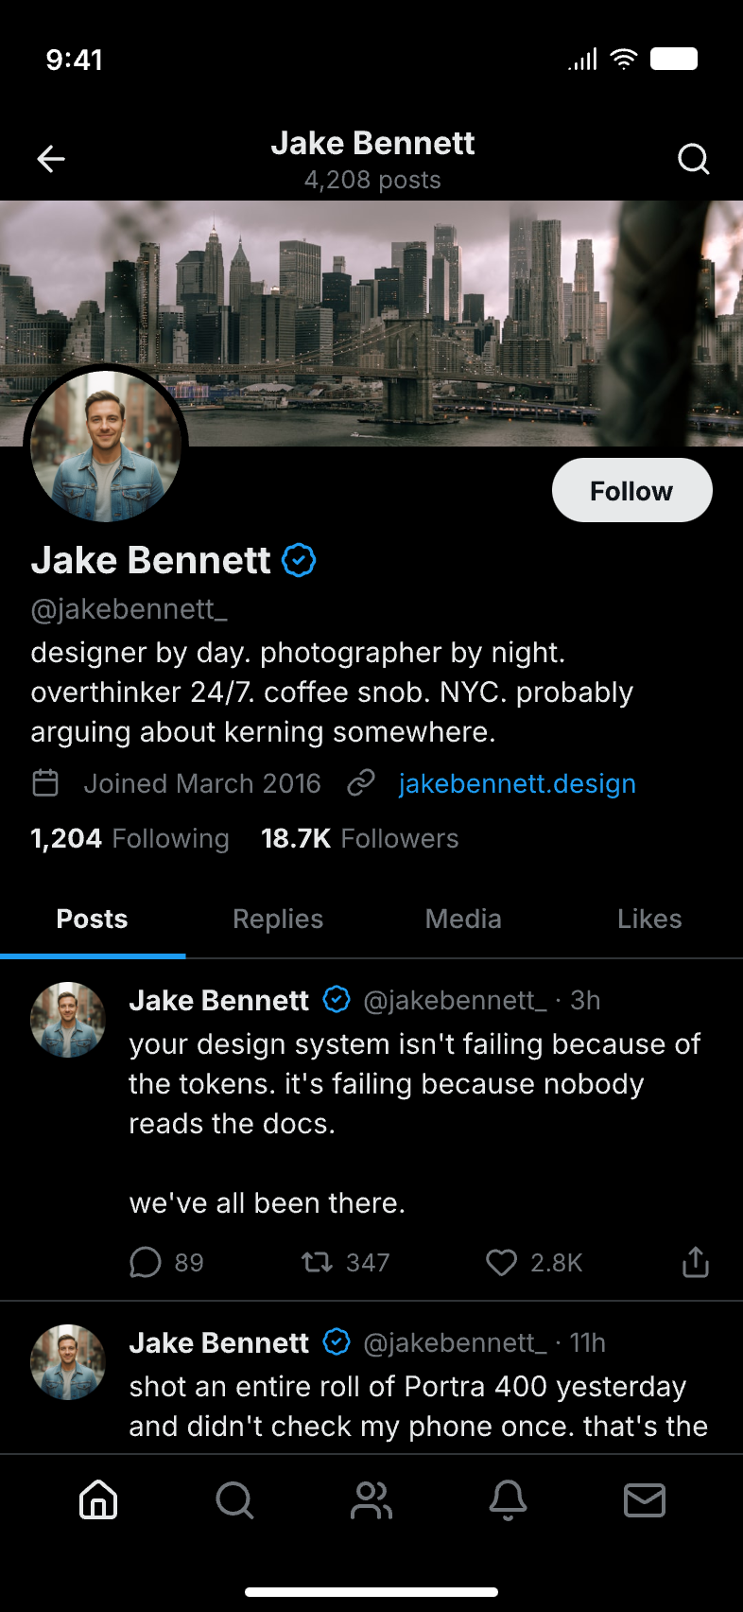
Task: Follow Jake Bennett
Action: pyautogui.click(x=631, y=491)
